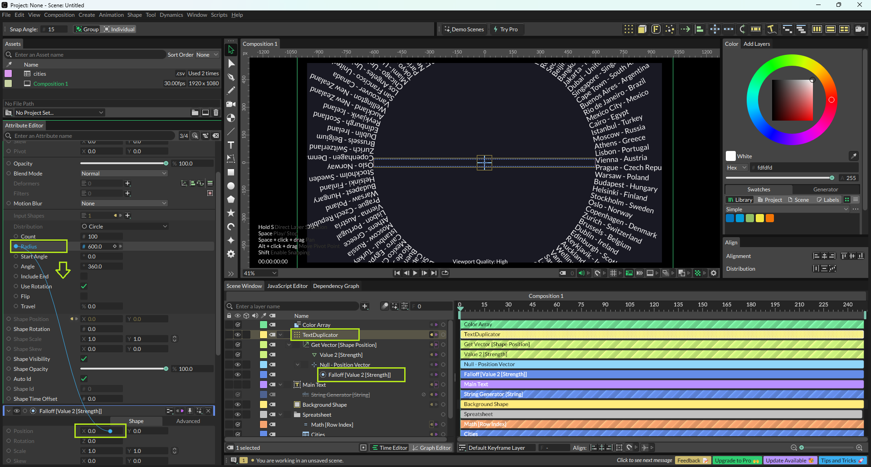This screenshot has width=871, height=467.
Task: Select the orange swatch in Simple palette
Action: (770, 219)
